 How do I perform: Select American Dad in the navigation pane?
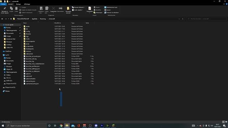[x=11, y=39]
